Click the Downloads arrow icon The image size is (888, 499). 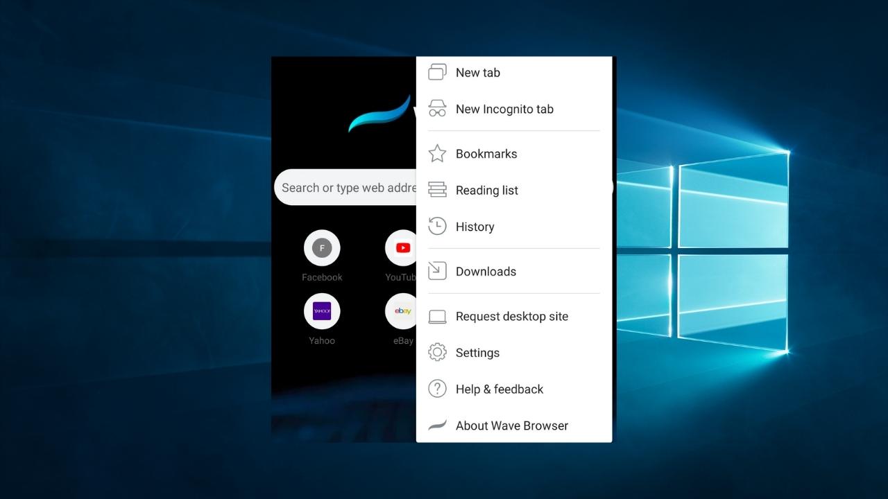[437, 271]
